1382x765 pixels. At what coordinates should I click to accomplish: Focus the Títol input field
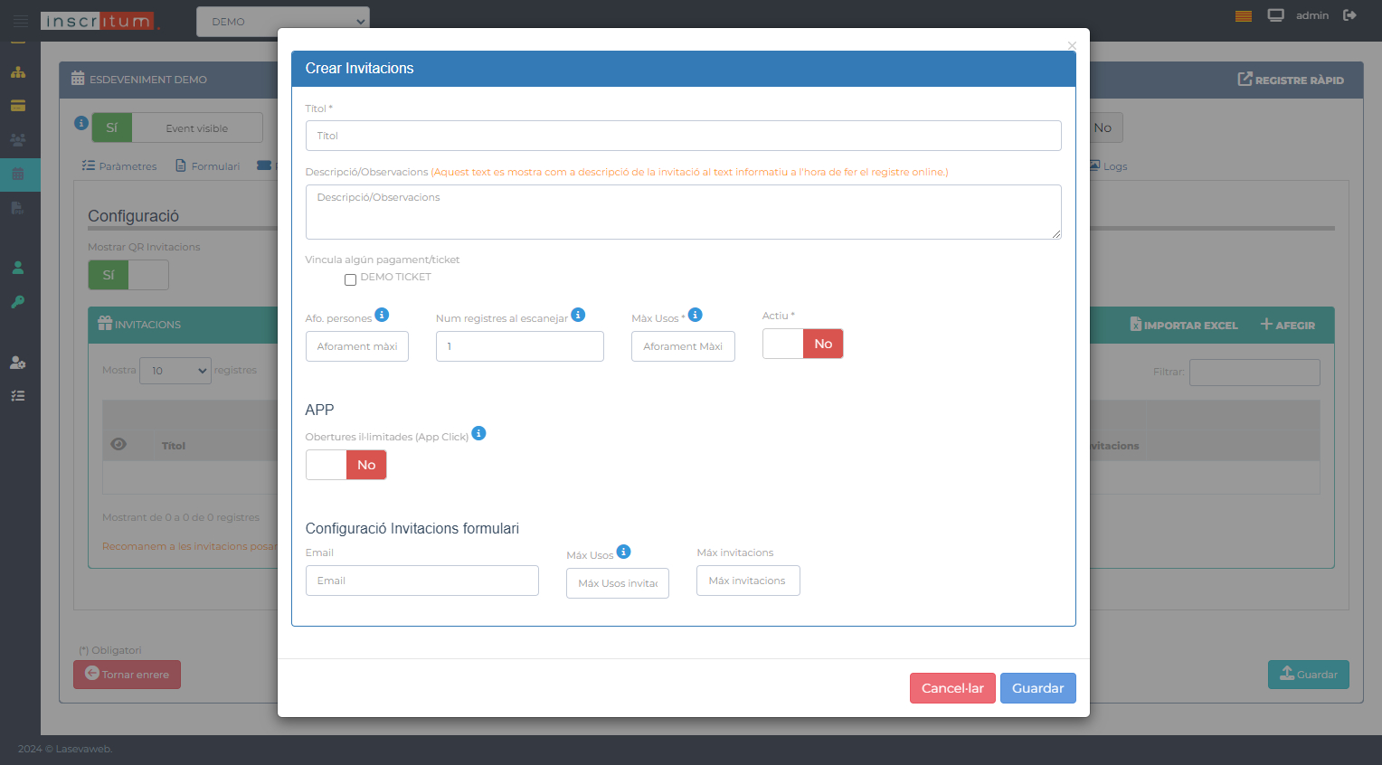pos(684,136)
